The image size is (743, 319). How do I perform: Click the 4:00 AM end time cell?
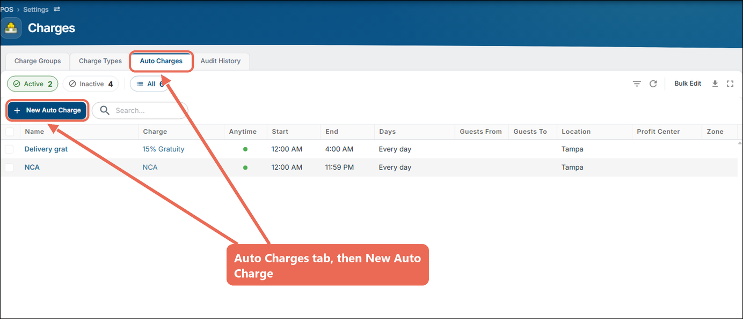[339, 149]
